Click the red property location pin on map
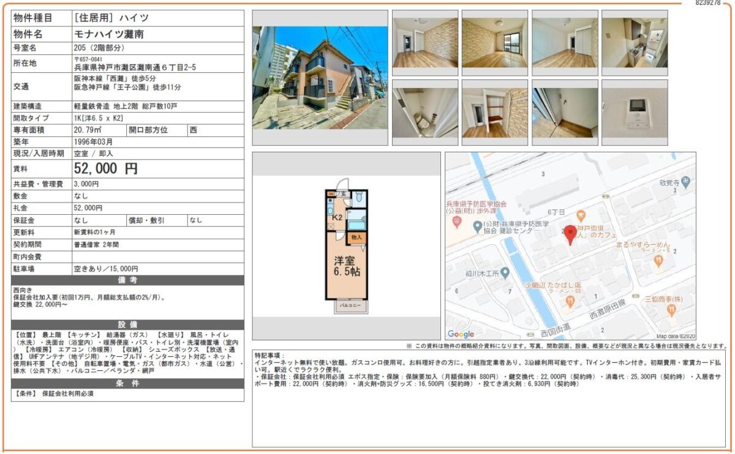The image size is (735, 454). tap(570, 234)
